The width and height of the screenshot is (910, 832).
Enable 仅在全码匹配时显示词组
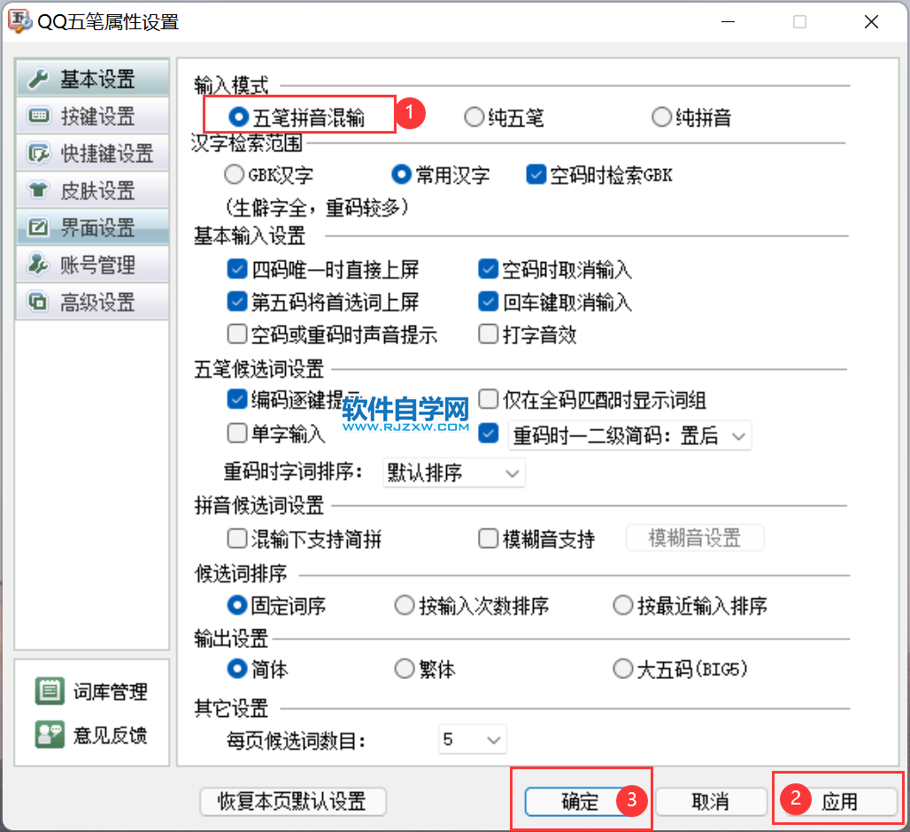[488, 399]
